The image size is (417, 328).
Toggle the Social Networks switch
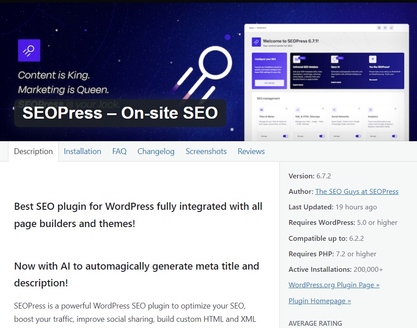click(358, 136)
